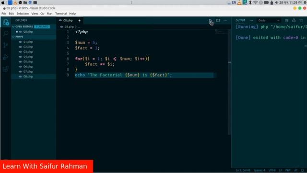Viewport: 307px width, 173px height.
Task: Open the Output panel's more options ellipsis
Action: click(251, 20)
